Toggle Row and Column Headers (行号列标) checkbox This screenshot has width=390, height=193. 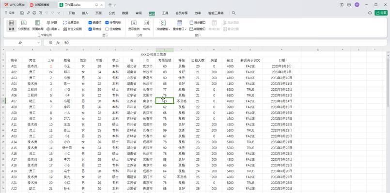click(x=107, y=22)
